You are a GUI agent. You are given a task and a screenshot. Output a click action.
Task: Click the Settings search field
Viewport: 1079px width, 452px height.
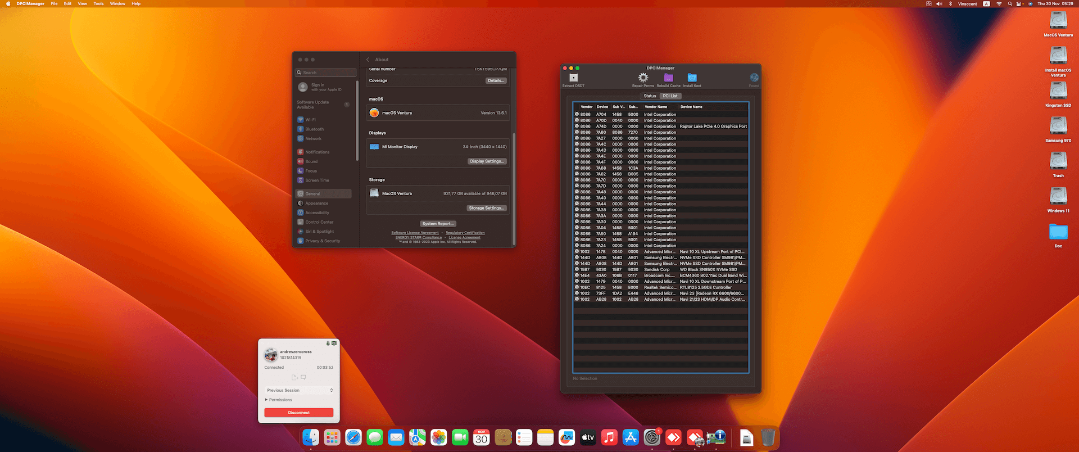[x=326, y=73]
